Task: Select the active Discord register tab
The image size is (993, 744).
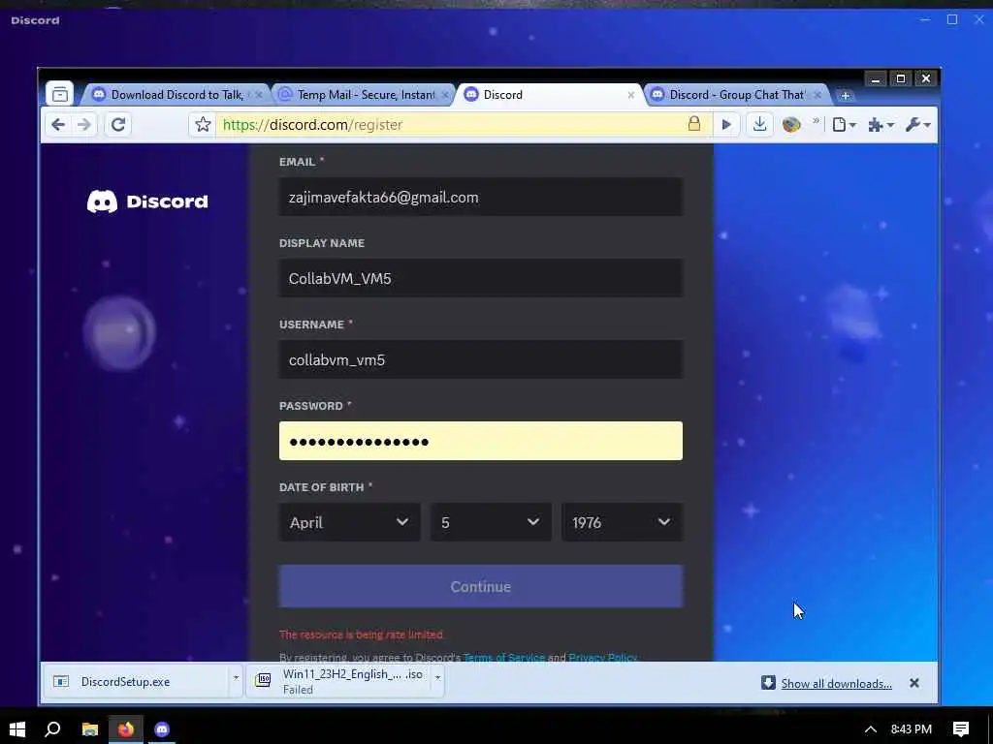Action: [x=549, y=95]
